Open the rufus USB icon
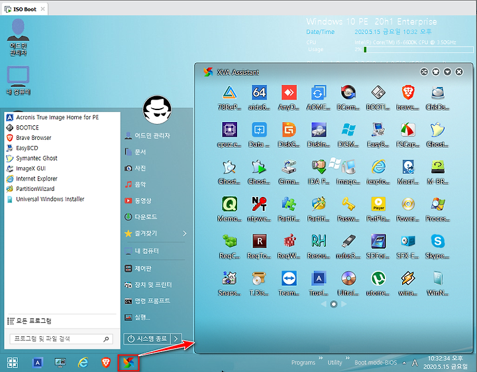This screenshot has width=477, height=372. coord(348,241)
